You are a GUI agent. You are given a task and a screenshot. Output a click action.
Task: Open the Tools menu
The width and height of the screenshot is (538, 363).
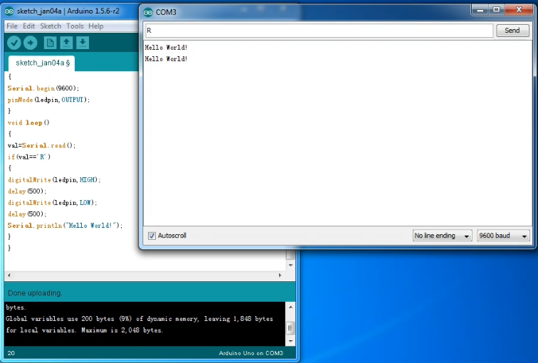[75, 26]
